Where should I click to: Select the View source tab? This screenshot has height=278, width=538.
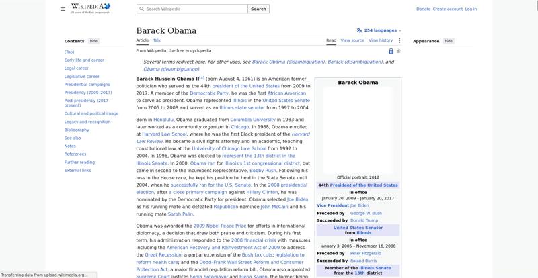tap(352, 40)
